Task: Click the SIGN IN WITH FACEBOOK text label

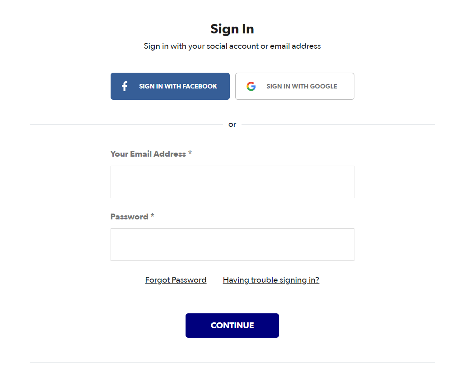Action: [x=178, y=86]
